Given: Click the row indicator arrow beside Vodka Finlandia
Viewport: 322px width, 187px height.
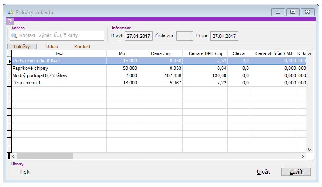Looking at the screenshot, I should click(x=10, y=61).
